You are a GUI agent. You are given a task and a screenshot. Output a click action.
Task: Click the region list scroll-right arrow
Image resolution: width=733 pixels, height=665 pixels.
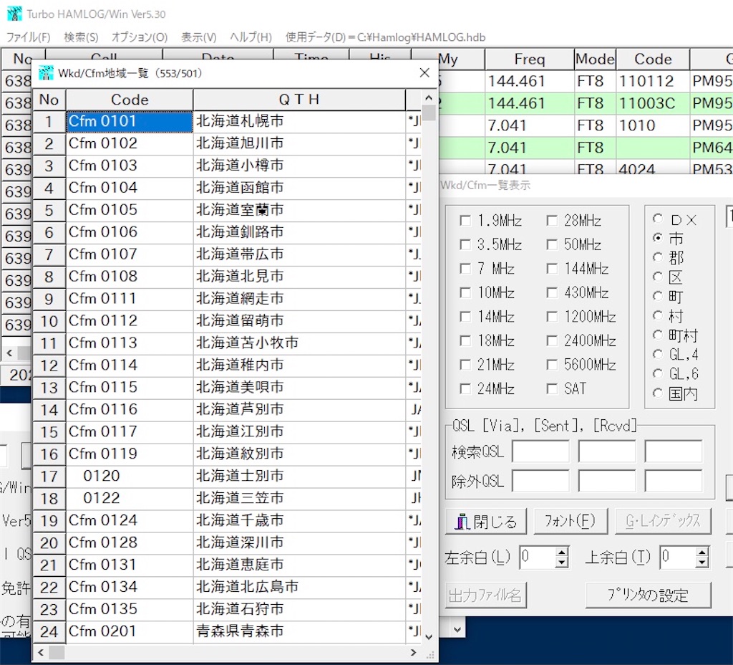pyautogui.click(x=413, y=652)
